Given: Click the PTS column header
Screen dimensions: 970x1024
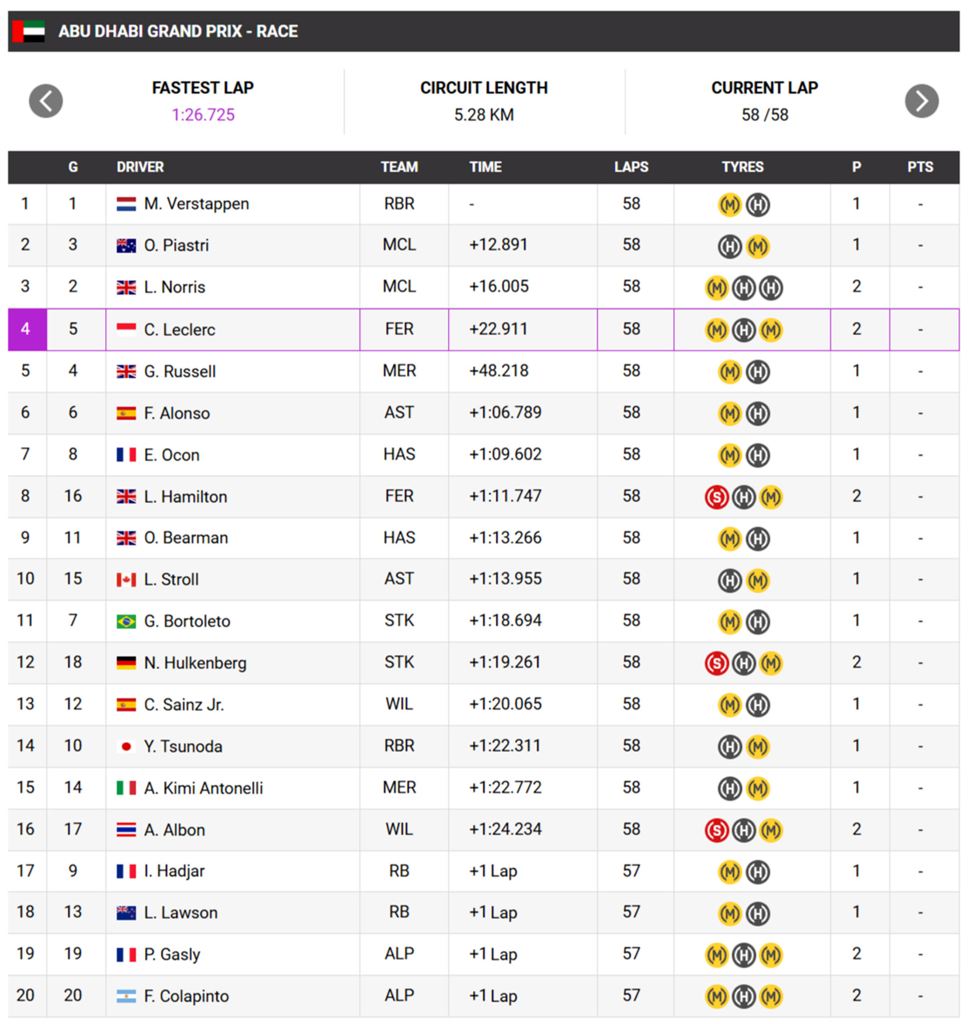Looking at the screenshot, I should 920,167.
